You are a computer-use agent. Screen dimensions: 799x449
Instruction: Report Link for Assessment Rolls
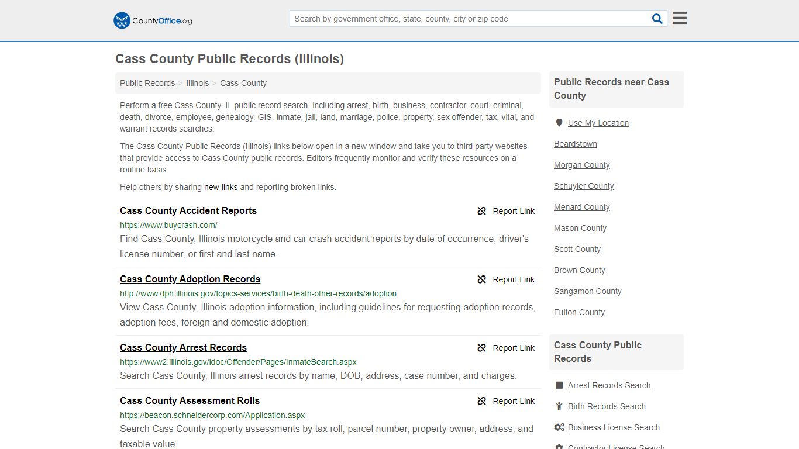tap(514, 401)
